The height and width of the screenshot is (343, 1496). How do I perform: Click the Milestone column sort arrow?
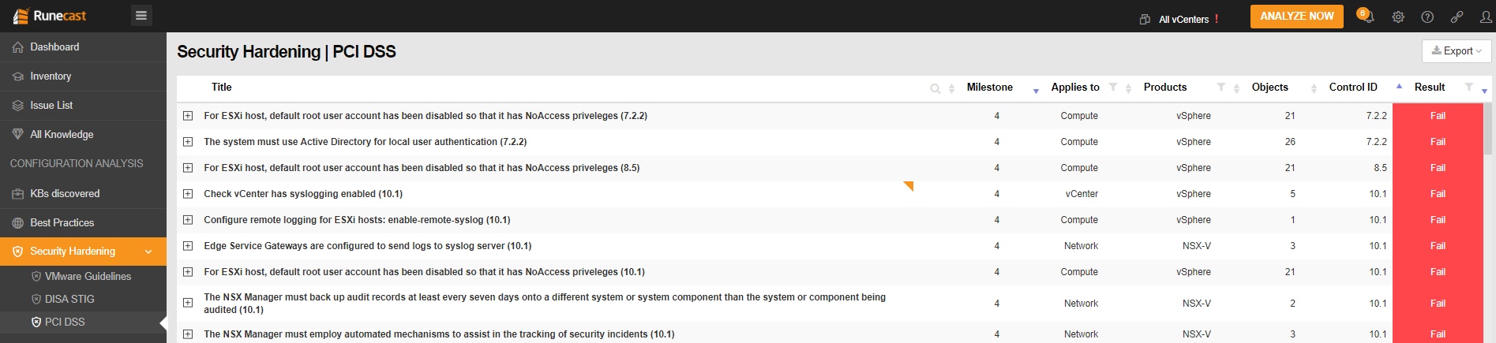(x=1036, y=91)
